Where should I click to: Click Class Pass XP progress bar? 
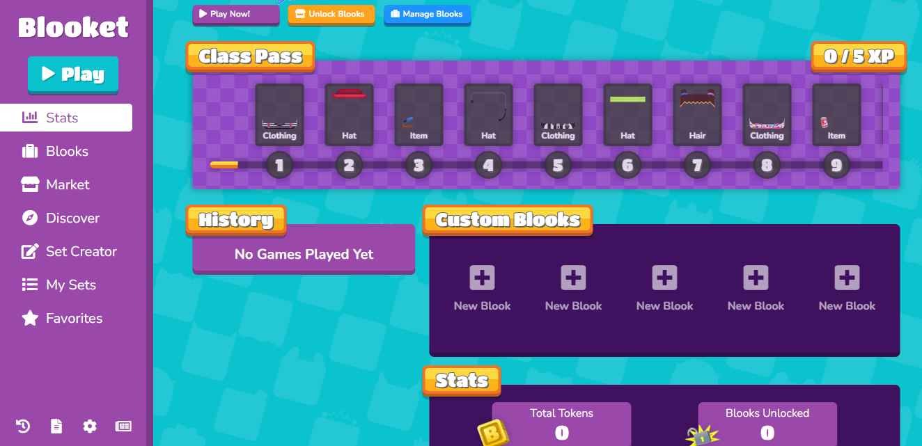point(546,165)
